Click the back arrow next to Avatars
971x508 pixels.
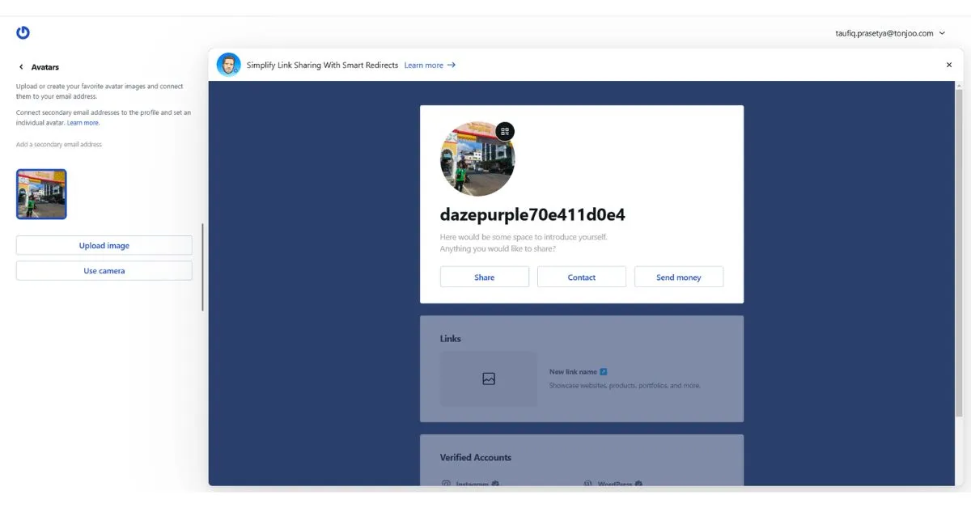pos(19,66)
